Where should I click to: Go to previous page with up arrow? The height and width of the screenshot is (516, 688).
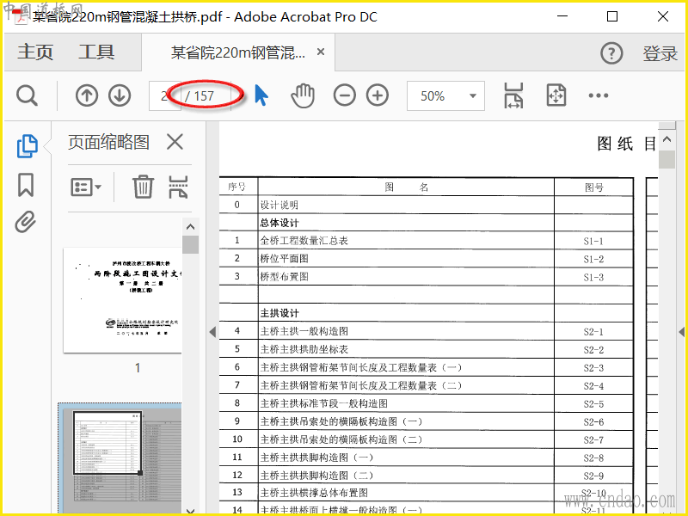point(87,95)
